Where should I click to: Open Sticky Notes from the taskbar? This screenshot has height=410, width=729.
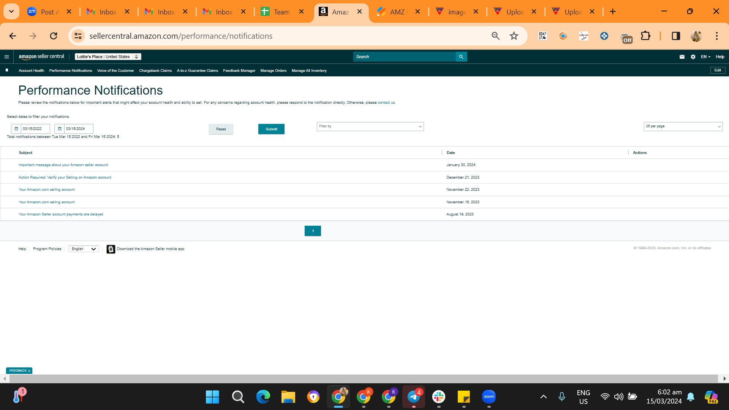pyautogui.click(x=464, y=397)
